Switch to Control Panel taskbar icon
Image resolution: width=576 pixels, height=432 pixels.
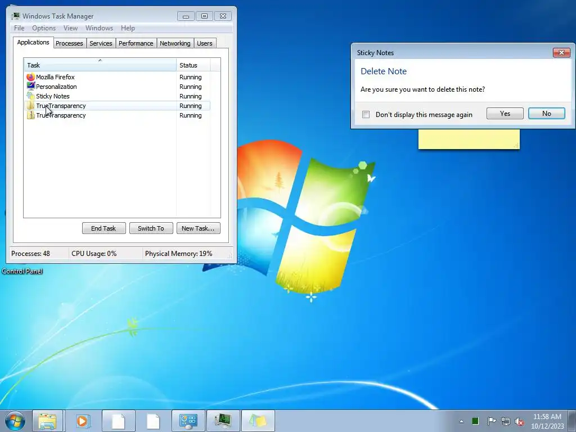(188, 421)
